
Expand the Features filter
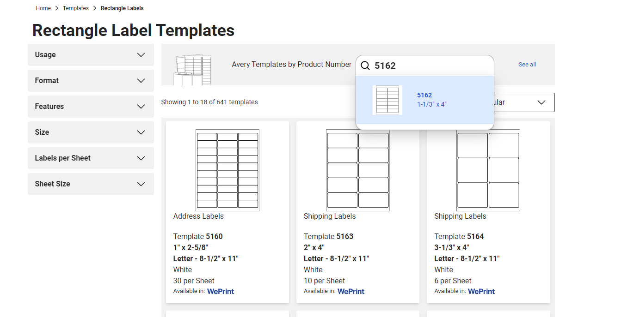(x=91, y=107)
